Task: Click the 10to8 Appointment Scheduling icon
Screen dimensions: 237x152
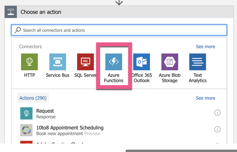Action: coord(26,130)
